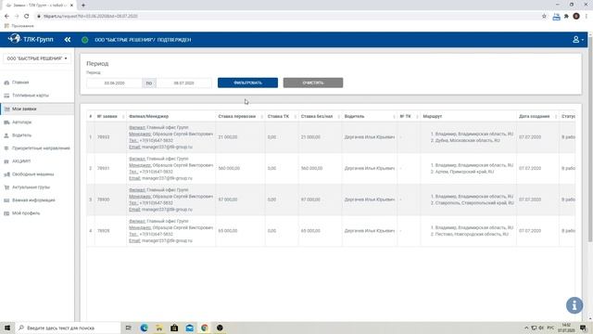593x334 pixels.
Task: Bookmark page with the star icon
Action: pos(544,17)
